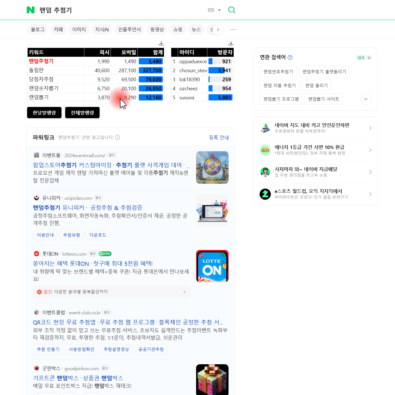Click the 사용방법확인 sublink
This screenshot has width=395, height=395.
tap(82, 349)
